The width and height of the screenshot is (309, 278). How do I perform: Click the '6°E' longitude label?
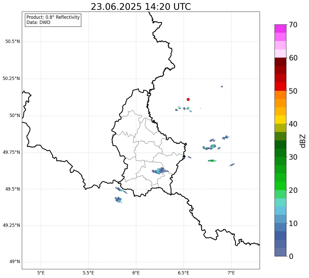click(136, 273)
